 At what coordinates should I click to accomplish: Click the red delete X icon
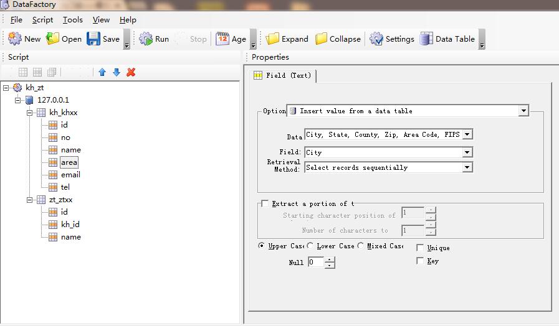pyautogui.click(x=131, y=72)
